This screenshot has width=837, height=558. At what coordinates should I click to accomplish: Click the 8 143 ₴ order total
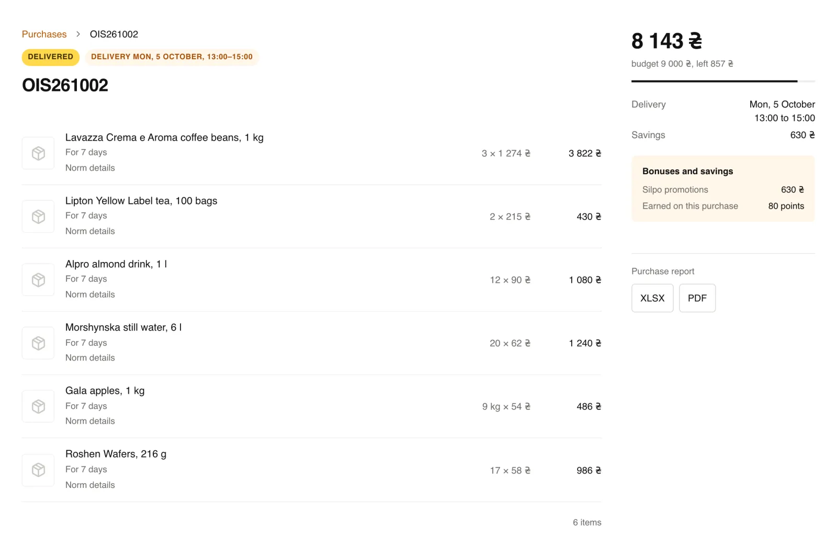tap(666, 41)
